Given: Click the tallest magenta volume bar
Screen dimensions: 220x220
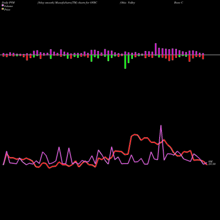Looking at the screenshot, I should pos(156,49).
